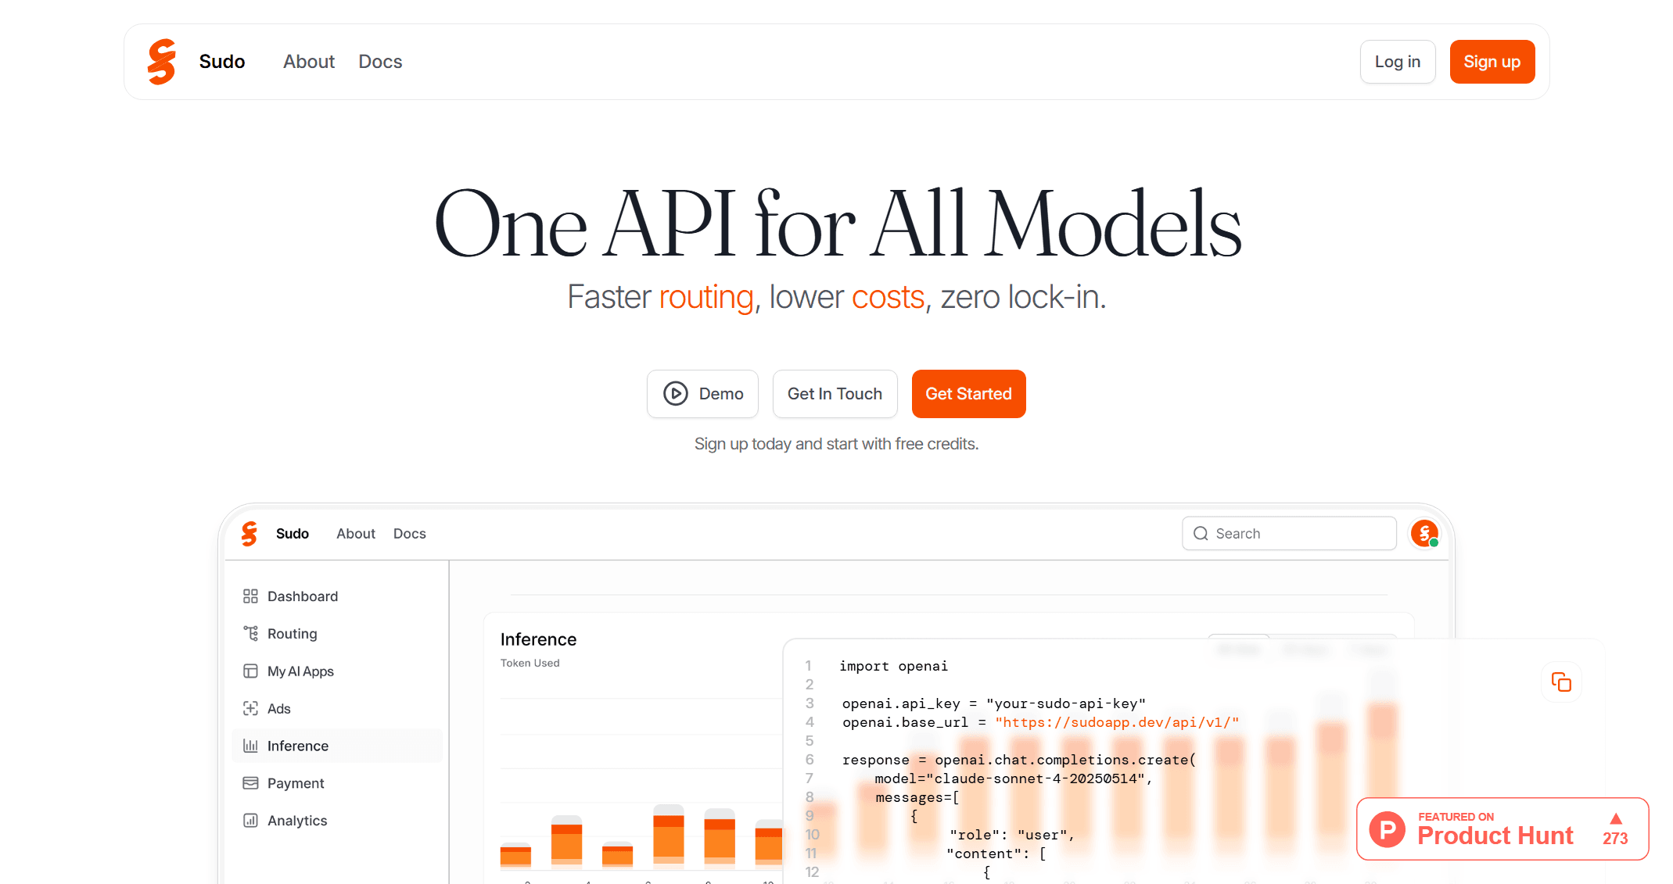
Task: Open the Featured on Product Hunt badge
Action: pos(1502,829)
